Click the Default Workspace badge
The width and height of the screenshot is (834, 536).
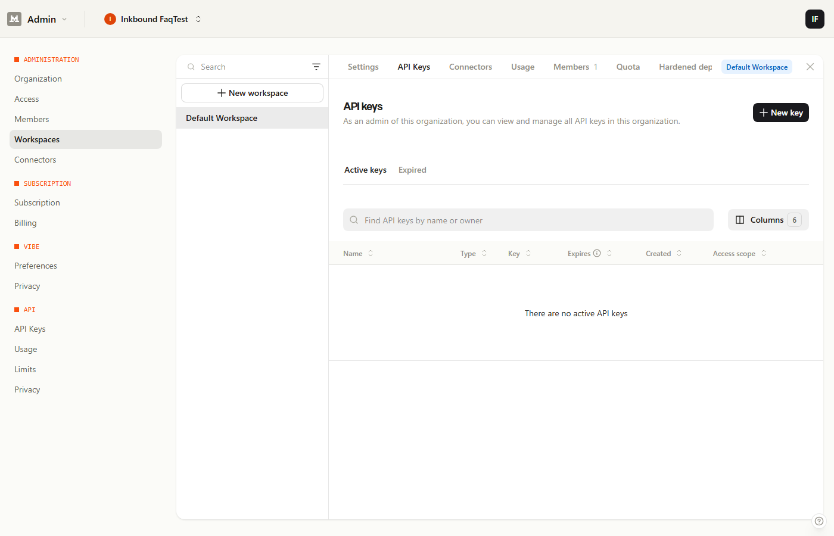click(x=757, y=67)
